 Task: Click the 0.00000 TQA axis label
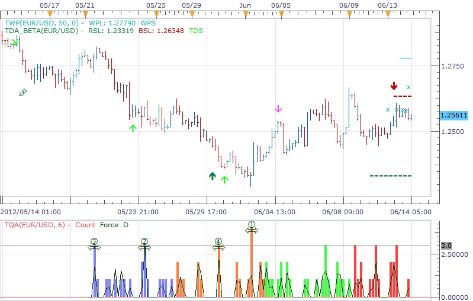click(x=455, y=297)
